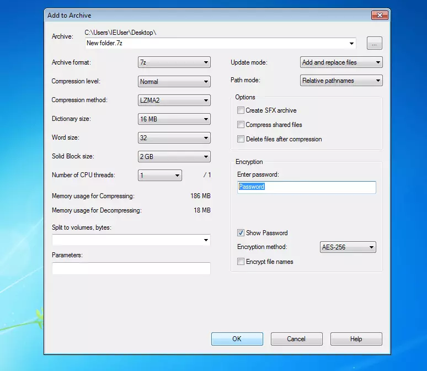427x371 pixels.
Task: Select Number of CPU threads dropdown
Action: (x=159, y=176)
